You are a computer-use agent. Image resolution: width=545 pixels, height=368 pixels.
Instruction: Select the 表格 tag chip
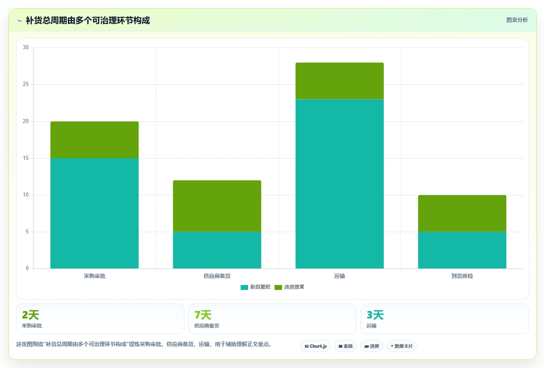pyautogui.click(x=346, y=346)
